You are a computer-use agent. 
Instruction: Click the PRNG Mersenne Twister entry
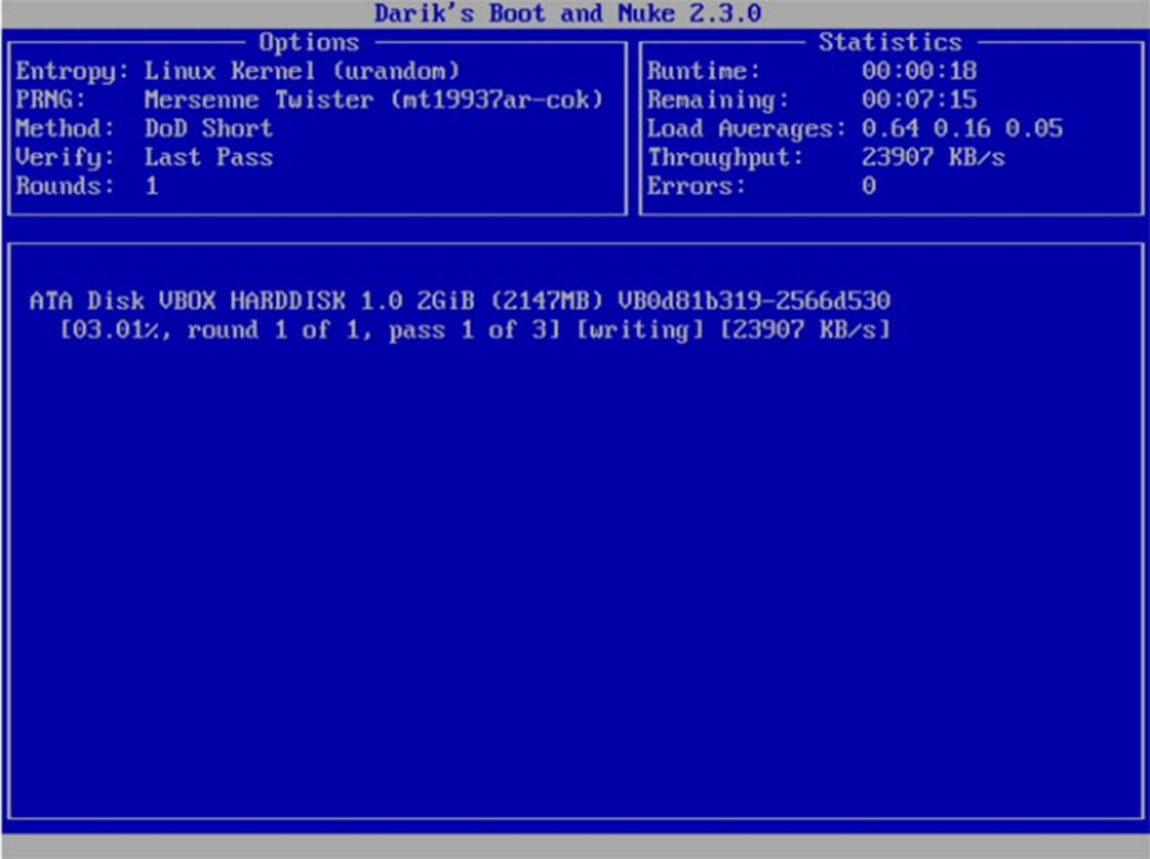(x=309, y=100)
